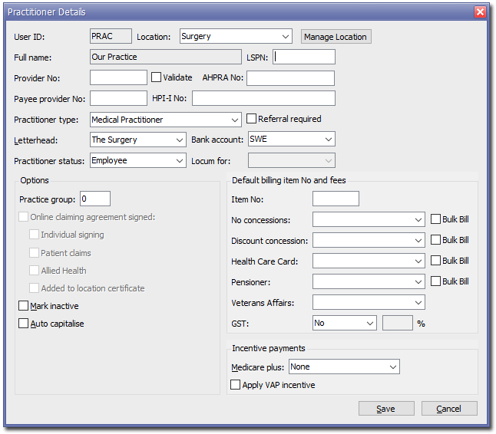Check the Mark inactive option
The image size is (496, 434).
click(23, 306)
